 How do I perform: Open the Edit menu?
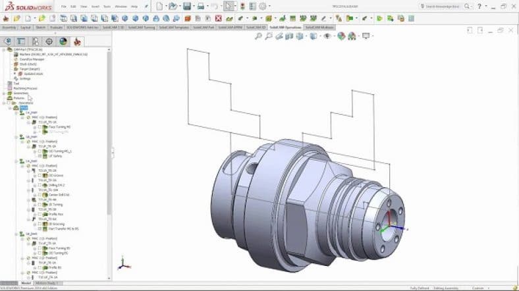click(x=73, y=7)
